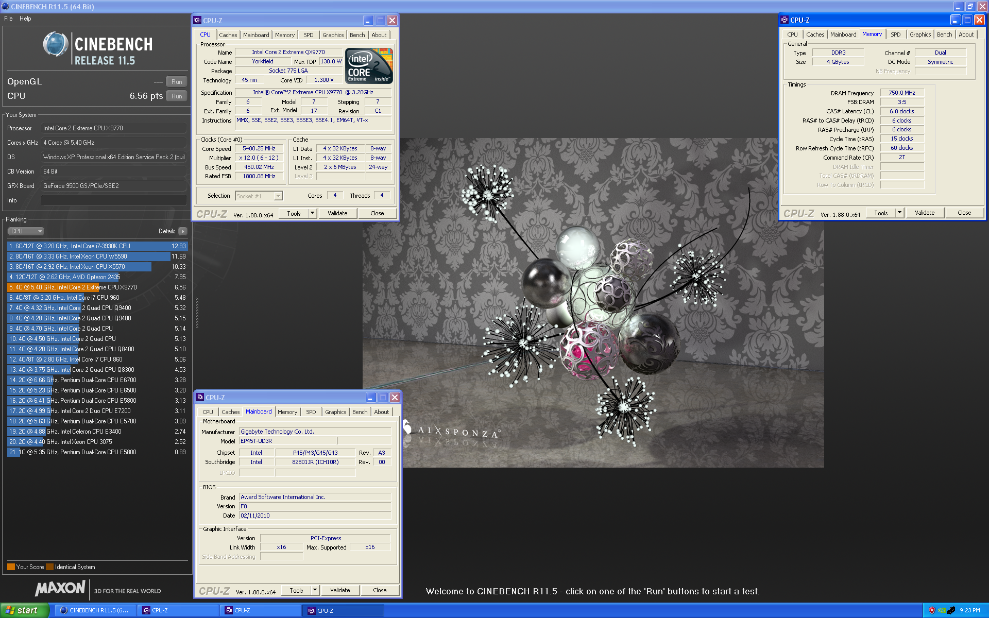The height and width of the screenshot is (618, 989).
Task: Open About tab in CPU window
Action: pos(379,35)
